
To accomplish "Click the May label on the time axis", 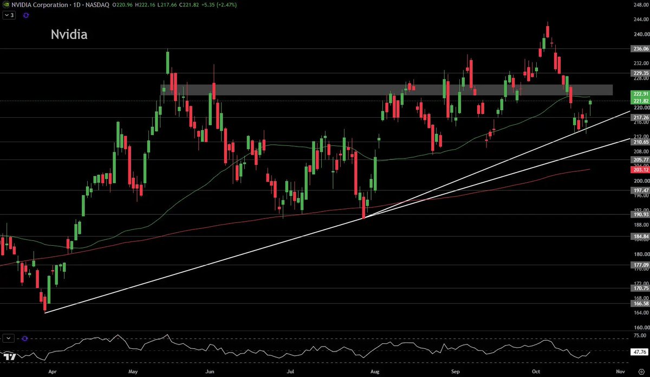I will tap(133, 372).
